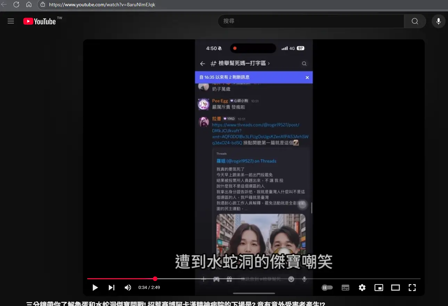
Task: Switch to theater mode
Action: pos(396,288)
